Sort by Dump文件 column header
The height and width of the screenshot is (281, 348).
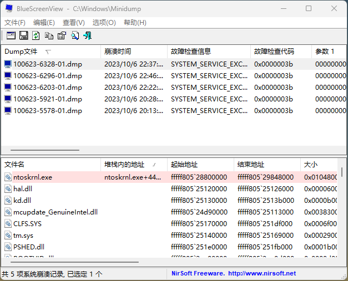click(x=51, y=52)
